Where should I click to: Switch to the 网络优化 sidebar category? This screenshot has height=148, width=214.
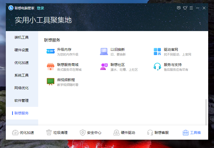coord(22,88)
